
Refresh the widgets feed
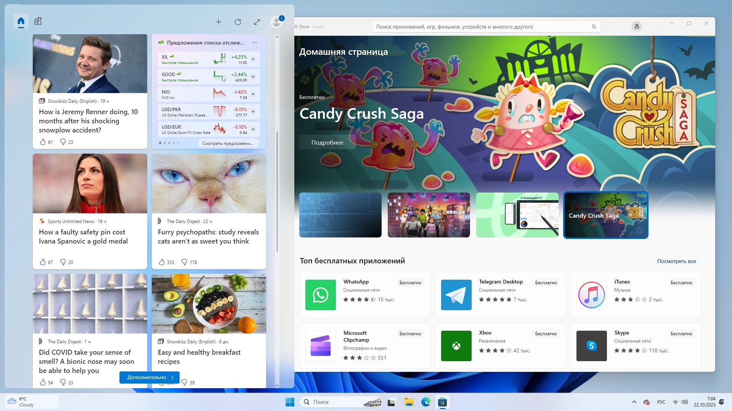(x=238, y=22)
